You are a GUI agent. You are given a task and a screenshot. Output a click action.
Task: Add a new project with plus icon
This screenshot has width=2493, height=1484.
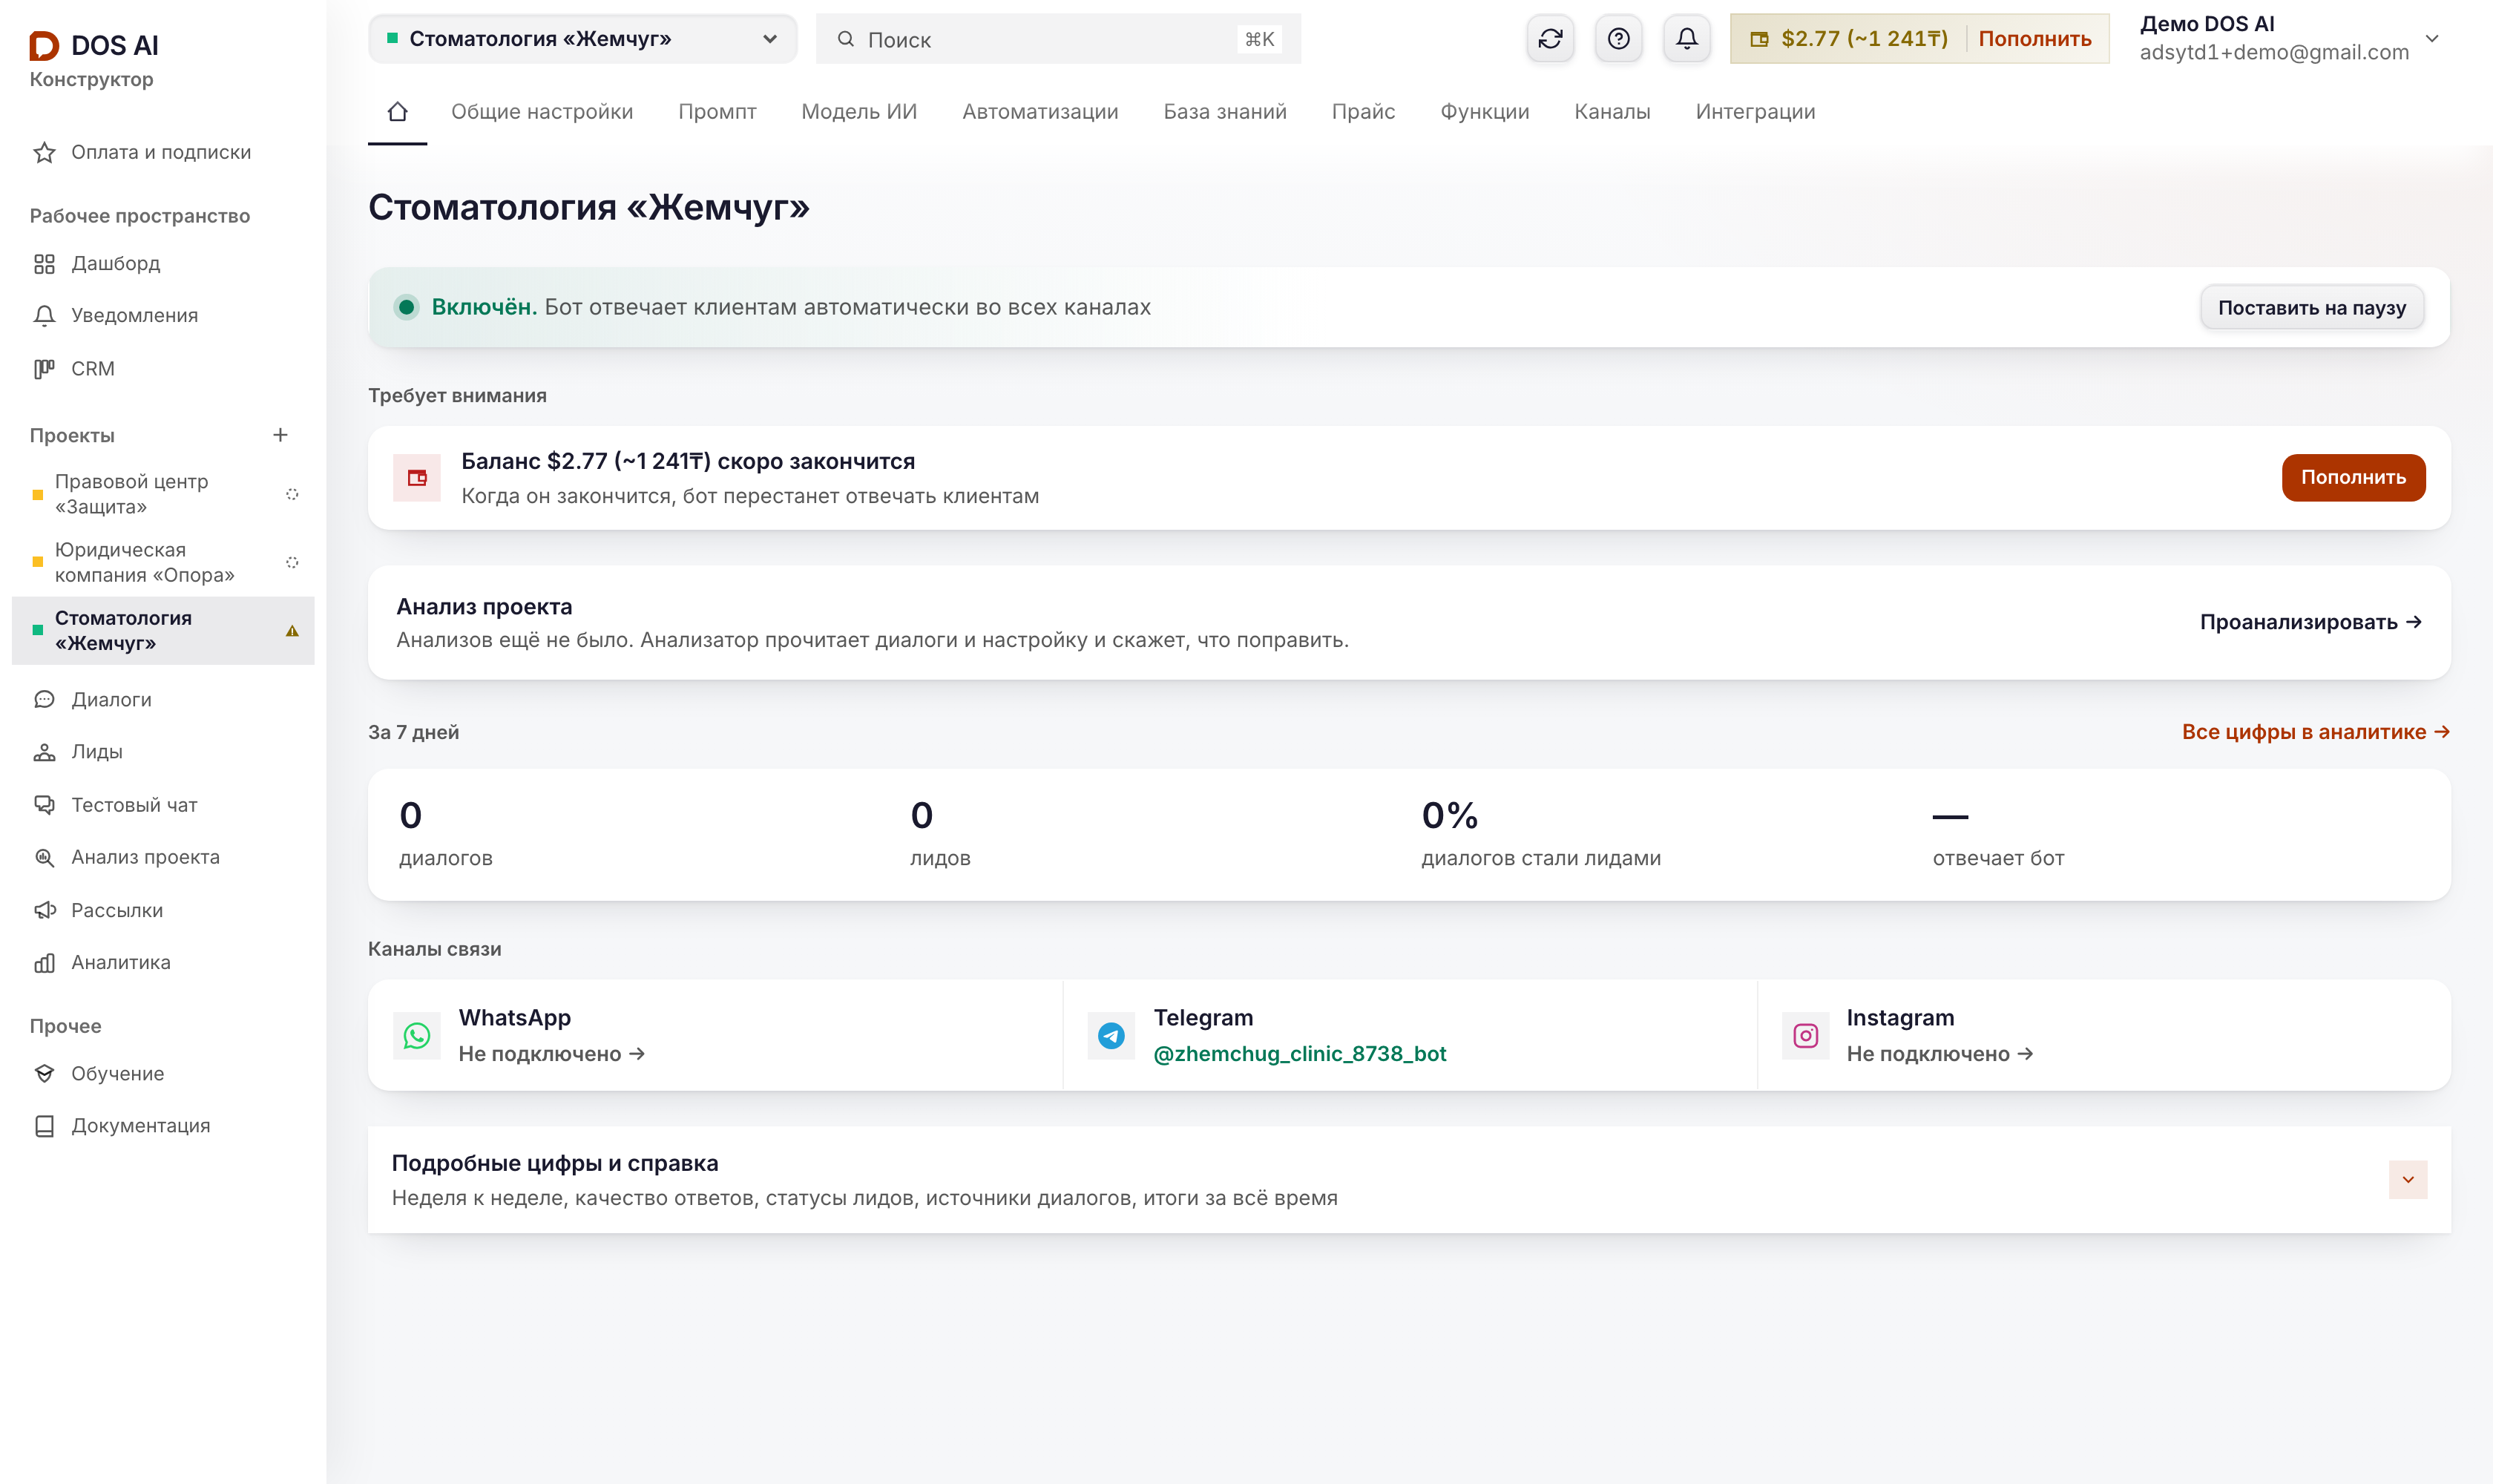point(280,435)
